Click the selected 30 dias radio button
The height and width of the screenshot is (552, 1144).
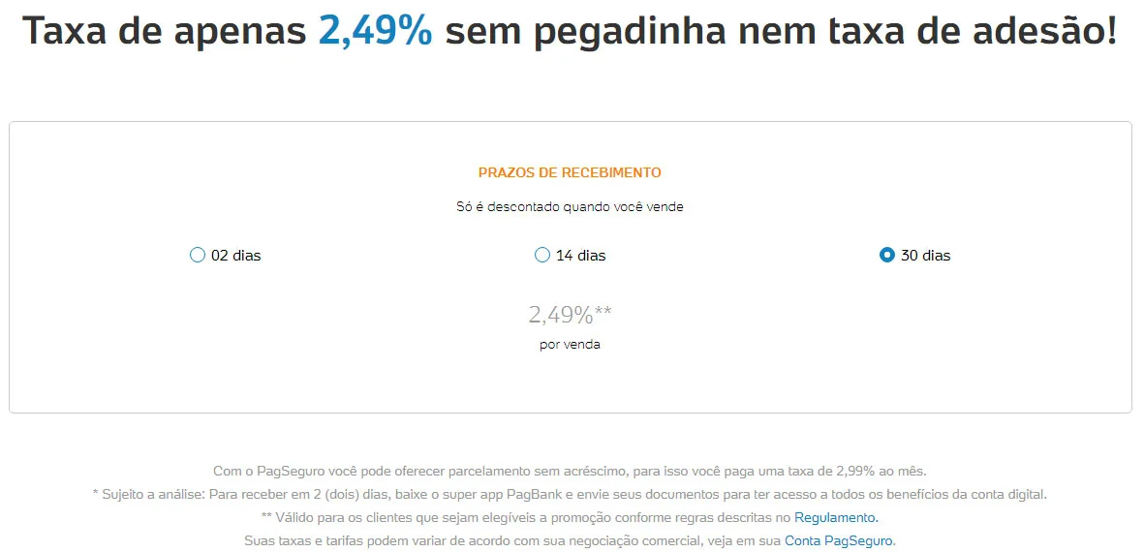886,256
